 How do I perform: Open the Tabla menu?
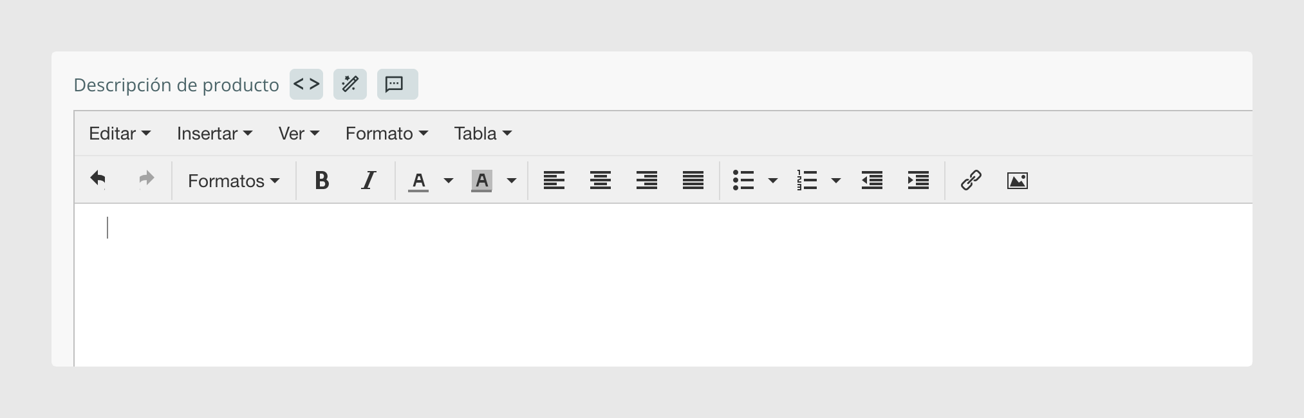[x=483, y=133]
